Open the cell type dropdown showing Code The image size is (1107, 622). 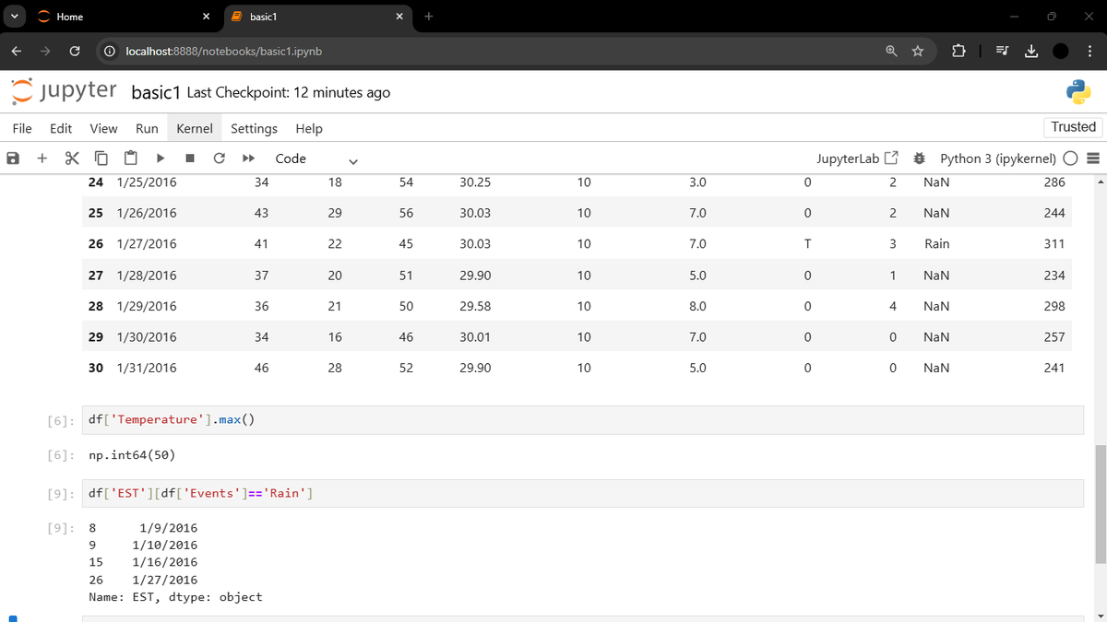point(315,158)
